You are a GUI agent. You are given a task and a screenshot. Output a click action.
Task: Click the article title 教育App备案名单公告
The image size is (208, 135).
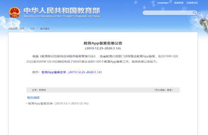[103, 43]
